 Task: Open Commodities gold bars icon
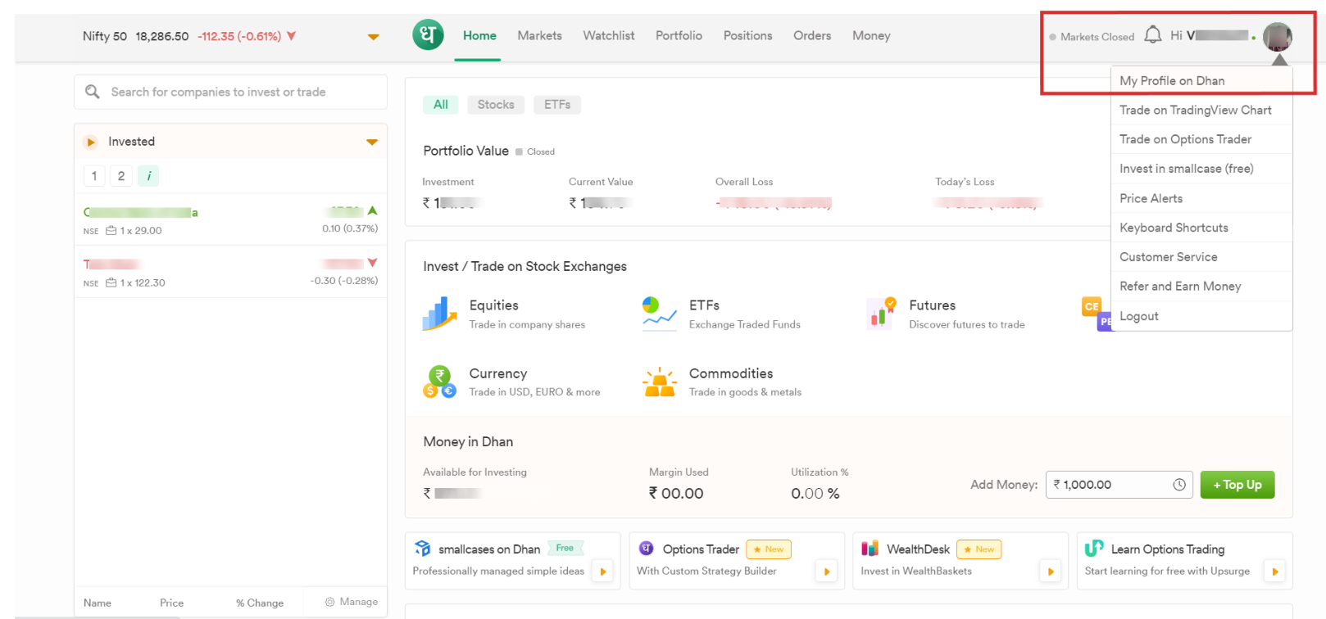coord(659,382)
